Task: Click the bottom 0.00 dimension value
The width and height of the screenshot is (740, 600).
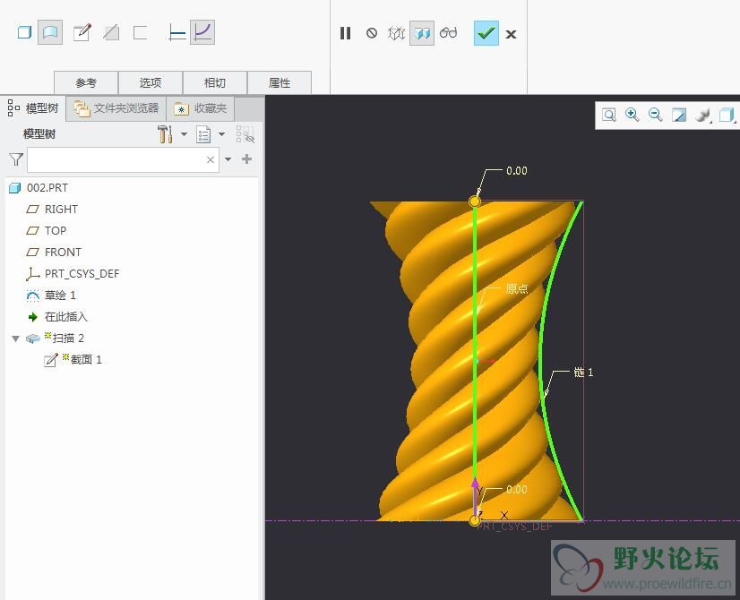Action: 517,490
